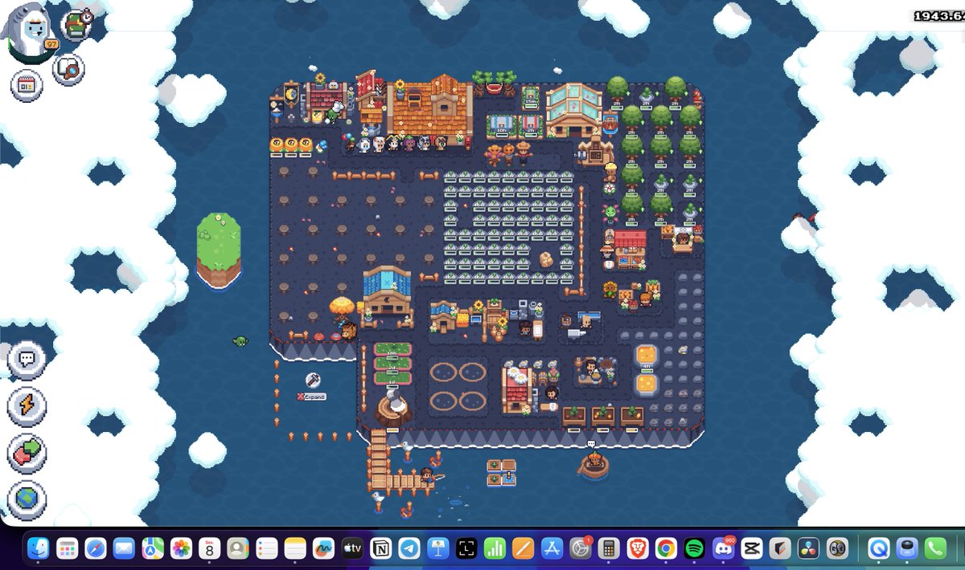Click the pumpkin-head character in the rowboat

(x=593, y=464)
